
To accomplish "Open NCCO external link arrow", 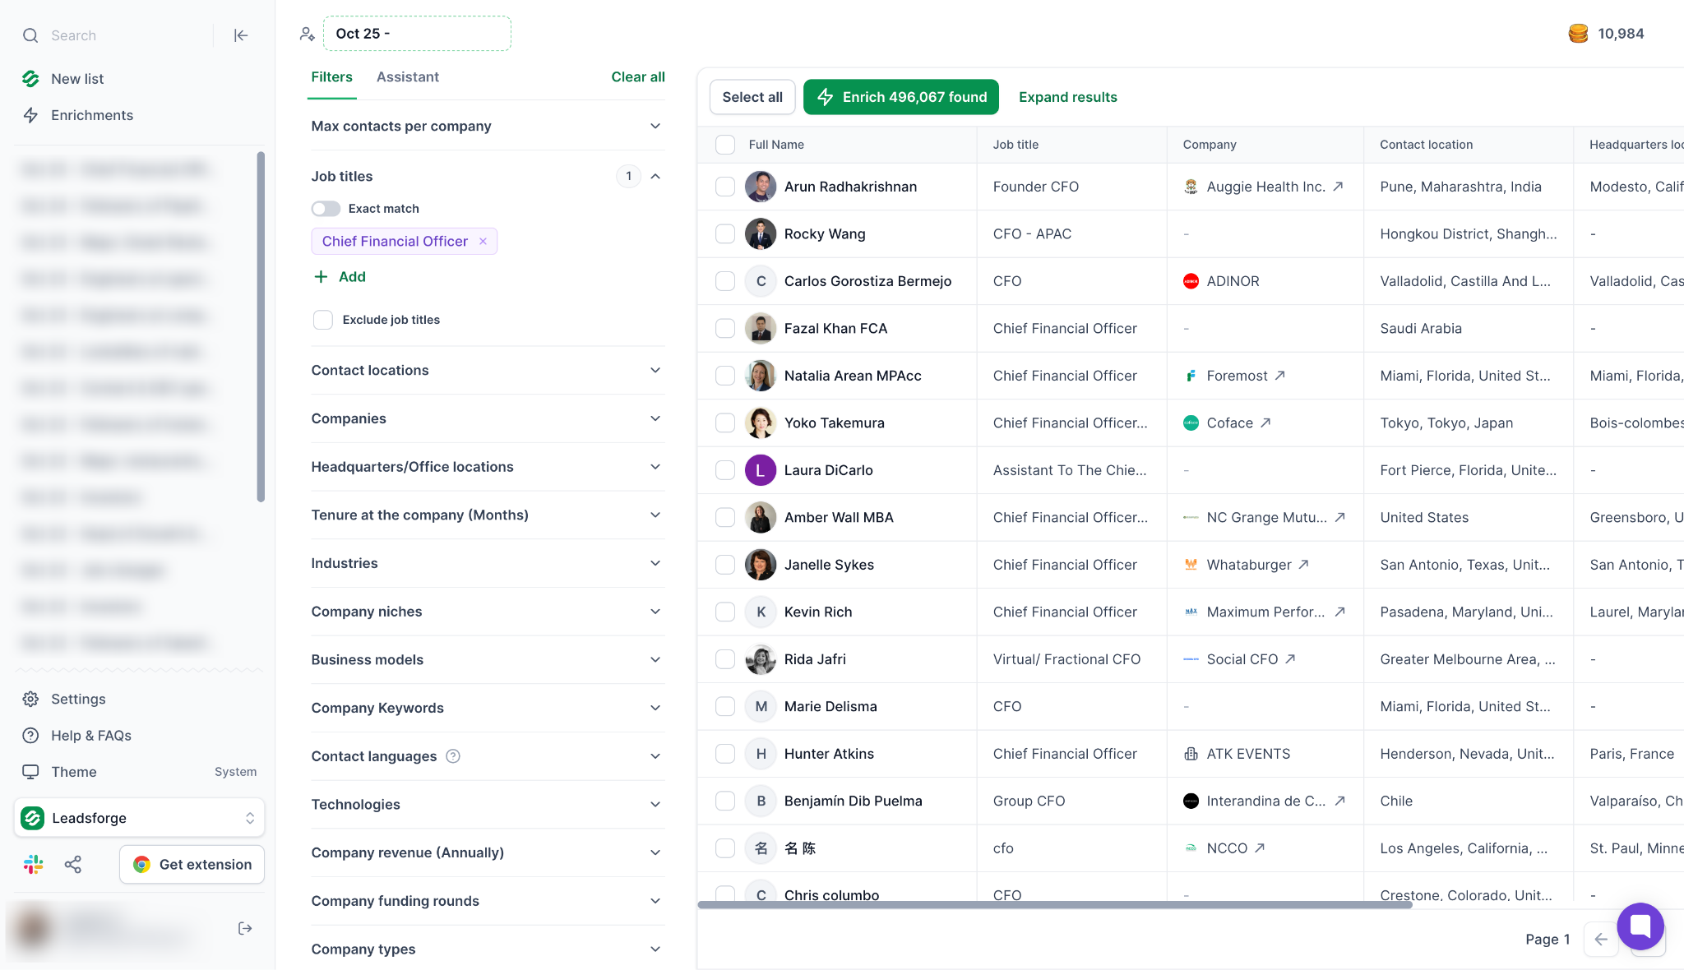I will click(1260, 848).
